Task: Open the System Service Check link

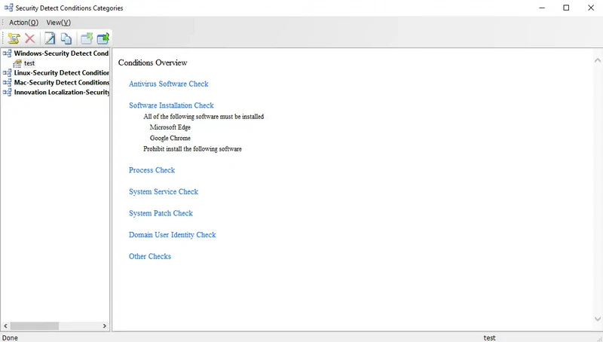Action: (x=164, y=191)
